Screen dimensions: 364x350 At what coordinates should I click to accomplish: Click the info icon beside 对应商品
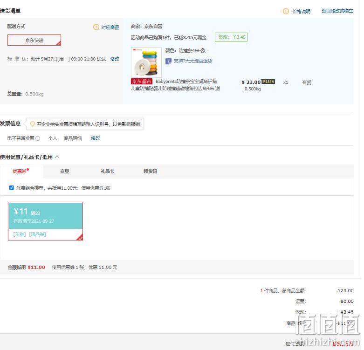96,27
